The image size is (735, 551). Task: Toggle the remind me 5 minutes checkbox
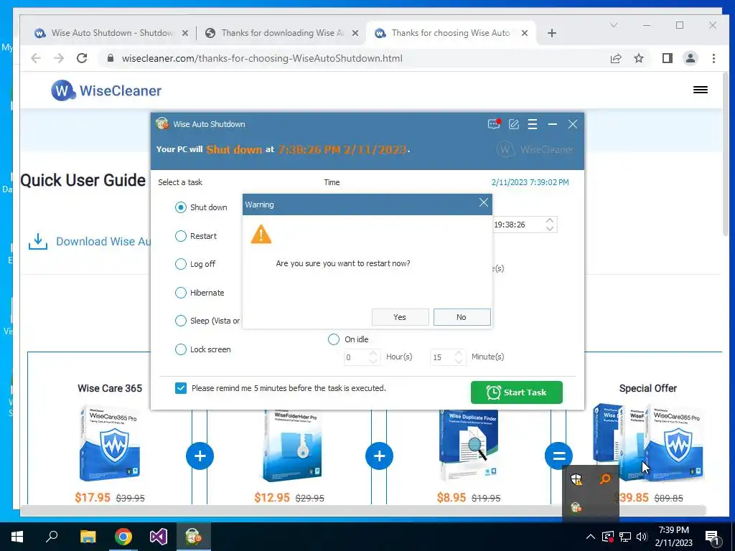(180, 388)
